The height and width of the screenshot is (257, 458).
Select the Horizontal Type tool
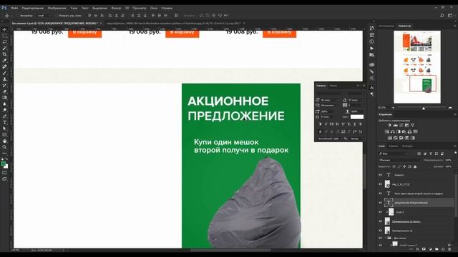point(4,122)
